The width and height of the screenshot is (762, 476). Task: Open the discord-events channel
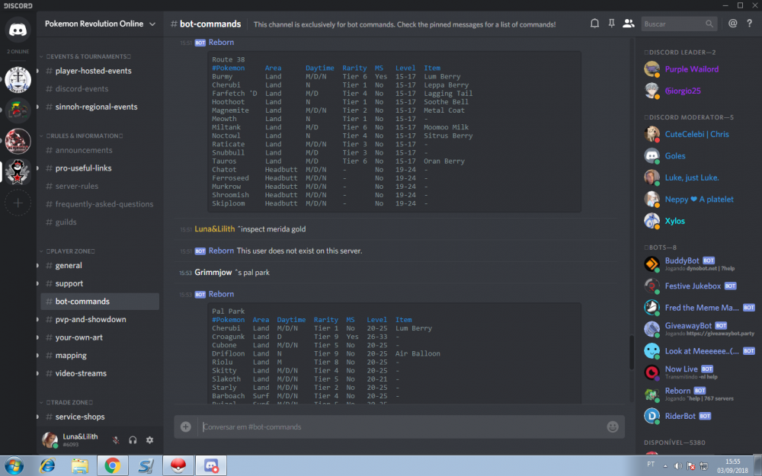pos(100,89)
